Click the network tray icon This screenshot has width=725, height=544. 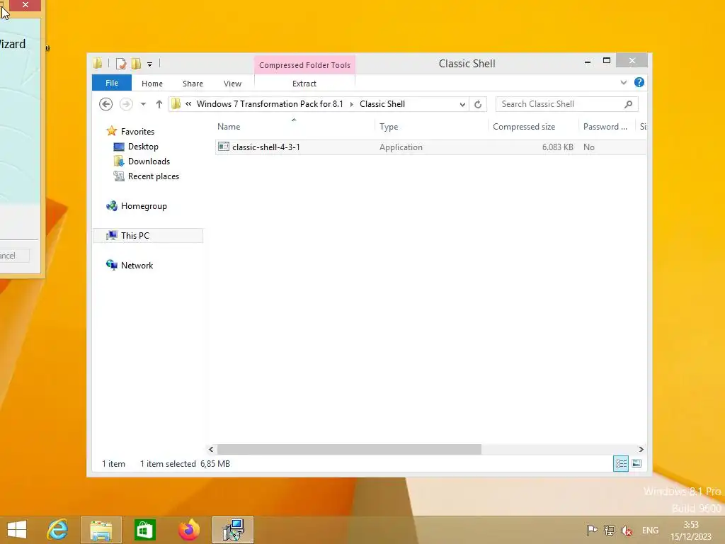[610, 531]
